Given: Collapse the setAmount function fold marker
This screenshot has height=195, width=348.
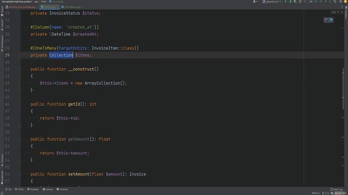Looking at the screenshot, I should click(x=20, y=174).
